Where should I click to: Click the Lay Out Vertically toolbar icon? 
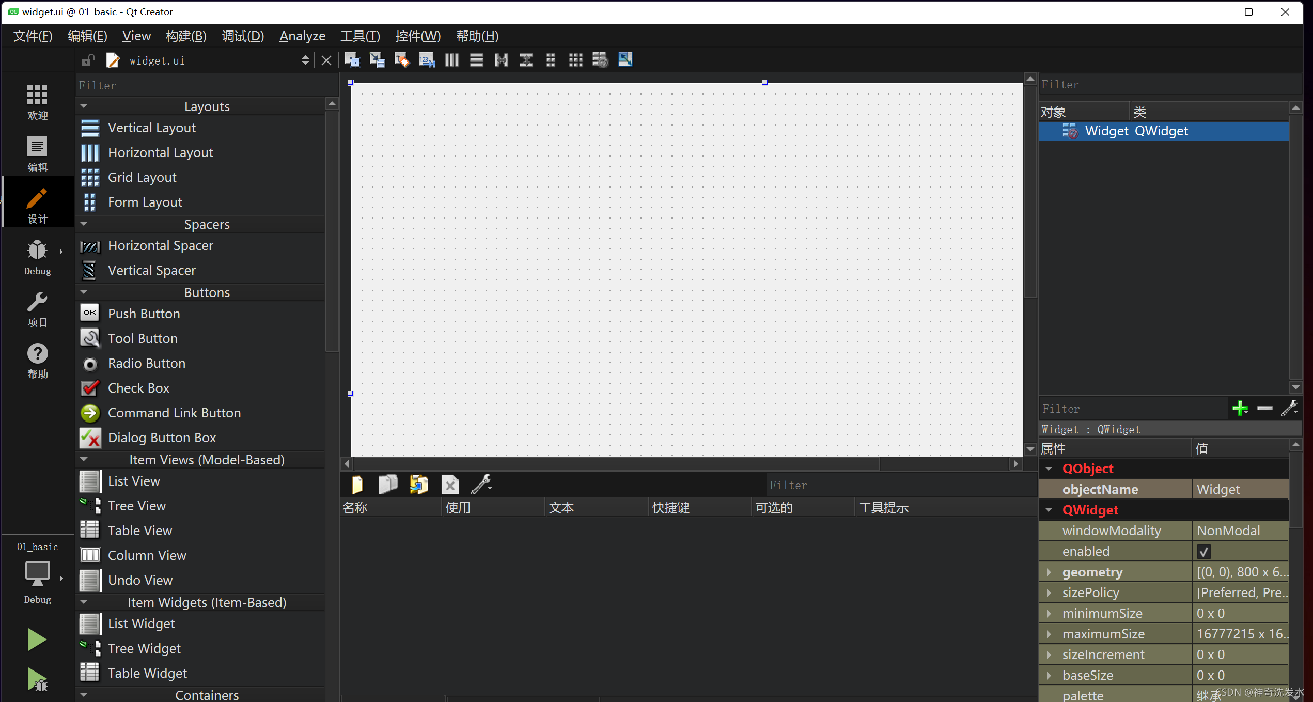476,60
